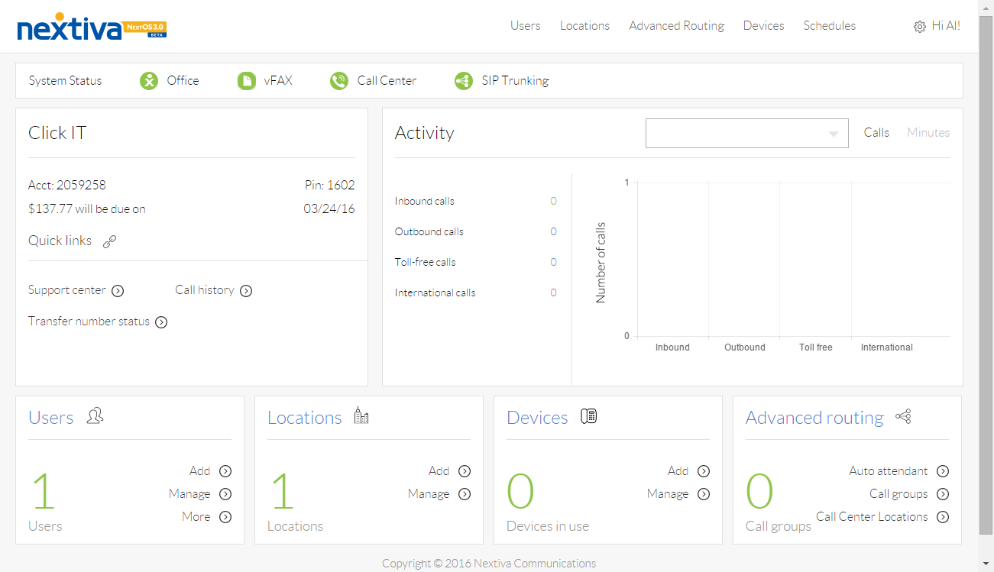Click the Office system status label

[183, 81]
